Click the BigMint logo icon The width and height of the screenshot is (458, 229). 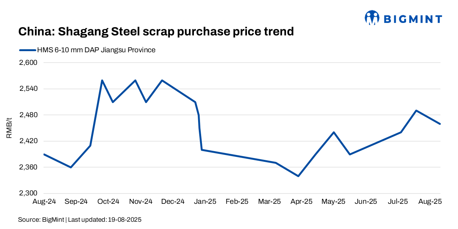coord(372,18)
